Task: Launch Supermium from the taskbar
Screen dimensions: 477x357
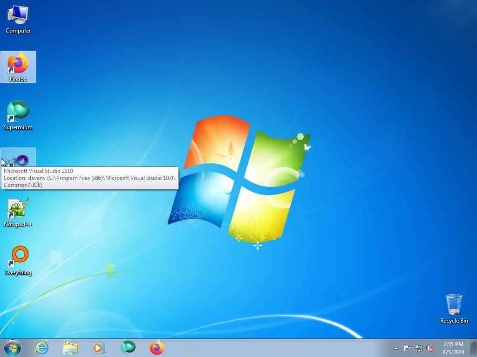Action: click(128, 348)
